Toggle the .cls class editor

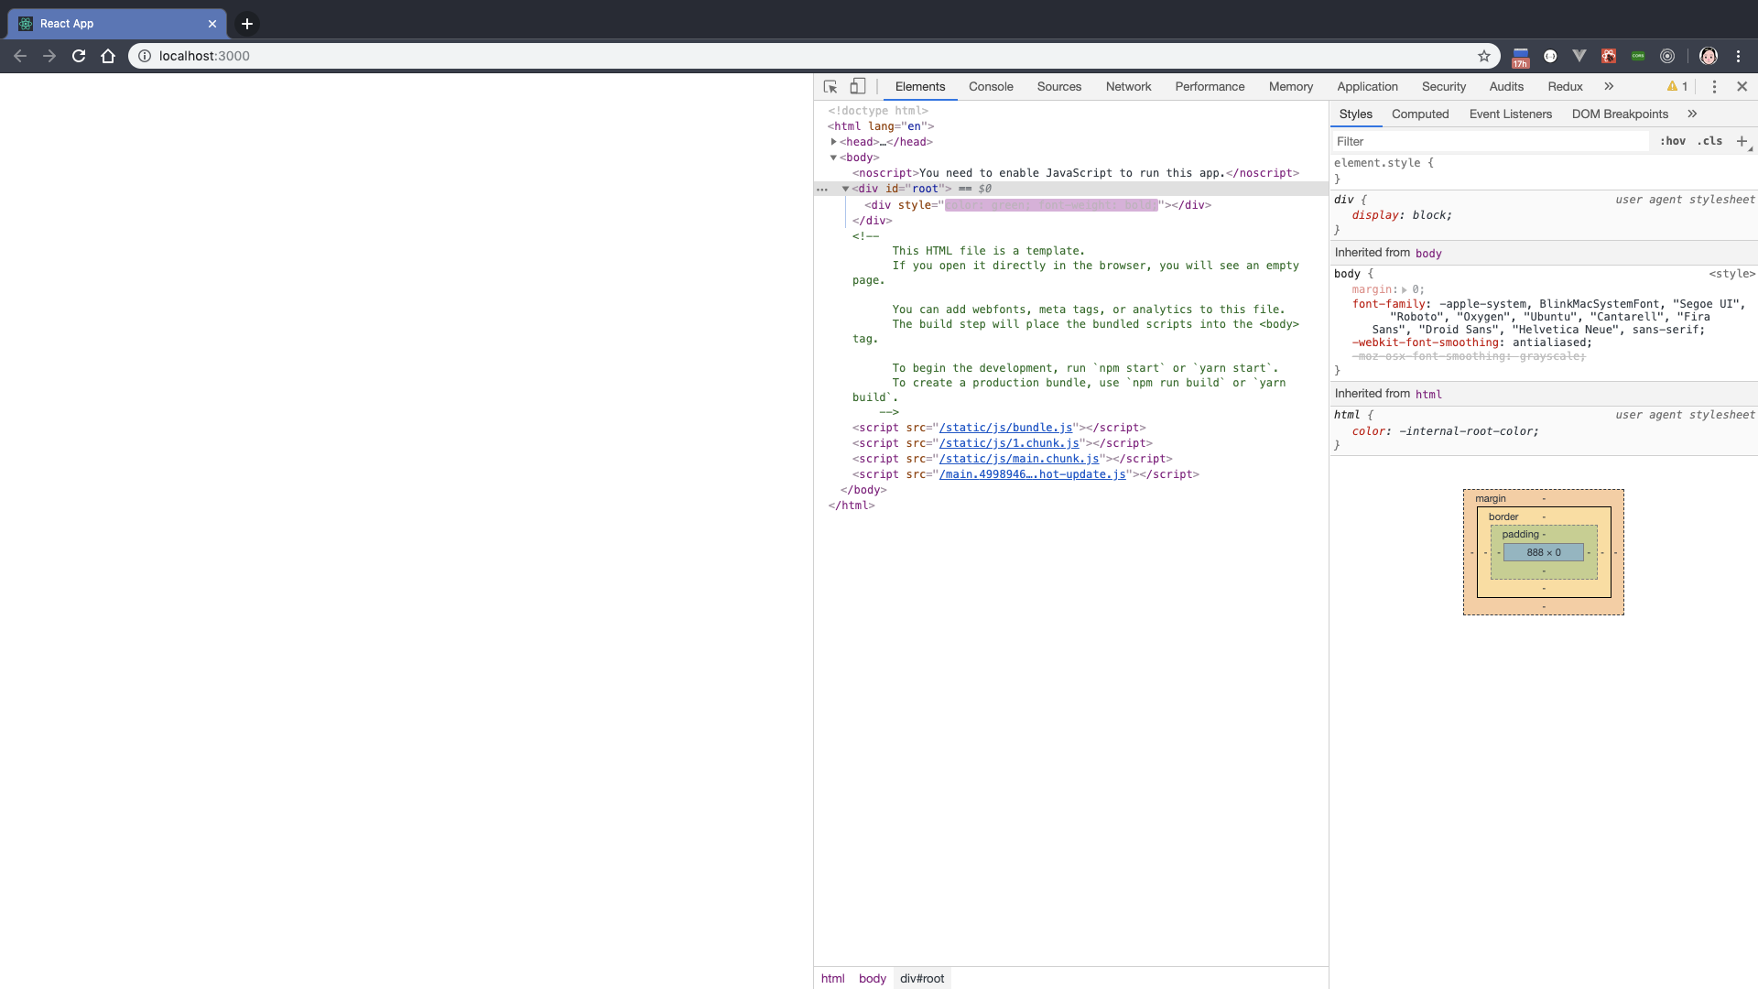click(x=1709, y=141)
